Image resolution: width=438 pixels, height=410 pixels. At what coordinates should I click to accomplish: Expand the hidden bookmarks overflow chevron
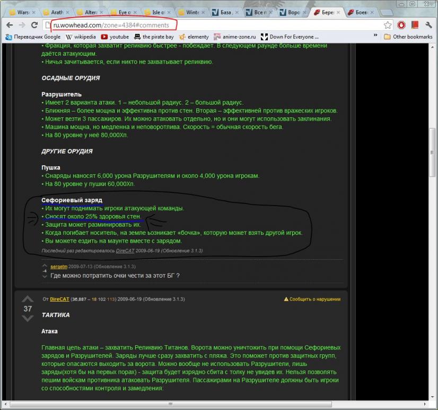click(375, 37)
